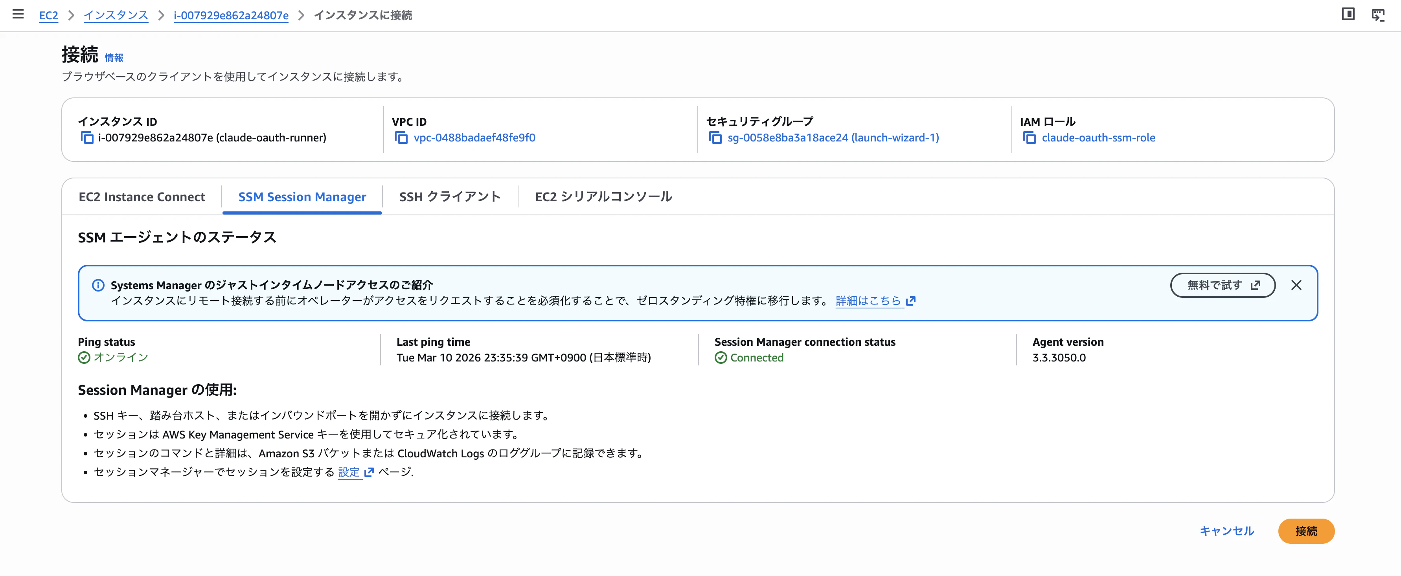Click the info icon in the blue banner

98,285
